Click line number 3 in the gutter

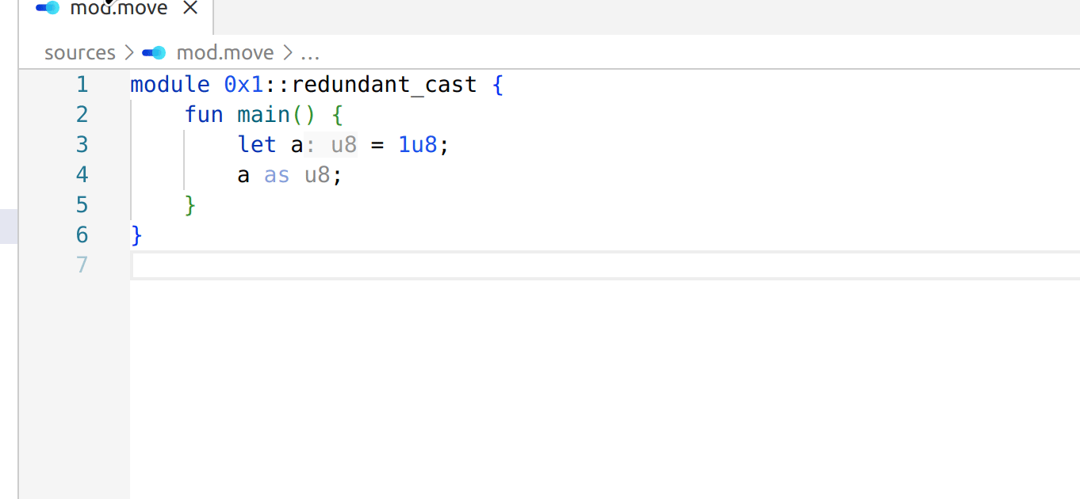tap(82, 144)
